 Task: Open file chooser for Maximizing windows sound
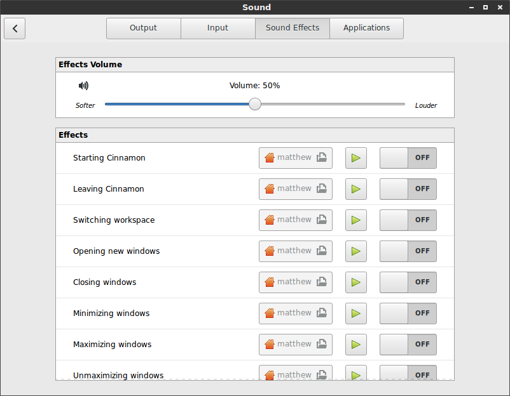point(295,345)
